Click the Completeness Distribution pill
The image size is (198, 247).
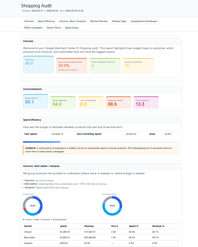tap(144, 21)
